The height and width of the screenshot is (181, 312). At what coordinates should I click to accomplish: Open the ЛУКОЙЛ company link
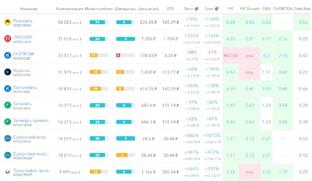(x=23, y=37)
